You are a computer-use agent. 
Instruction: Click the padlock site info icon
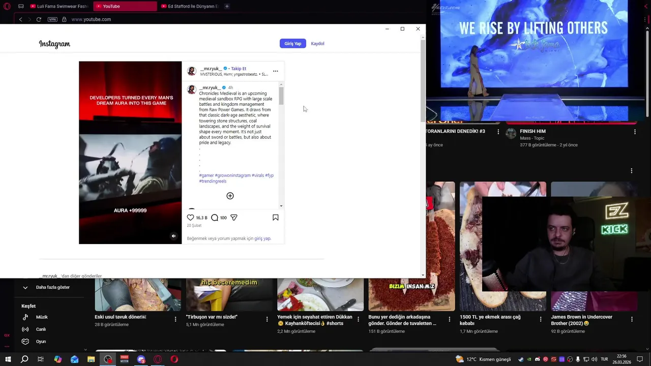64,19
